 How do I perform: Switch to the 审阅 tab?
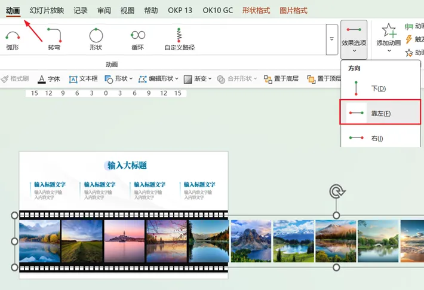pyautogui.click(x=104, y=11)
